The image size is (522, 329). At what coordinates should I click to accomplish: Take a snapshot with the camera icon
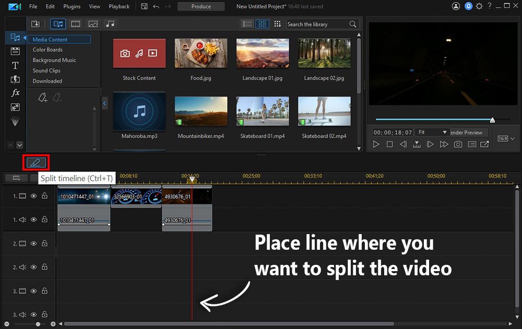458,144
